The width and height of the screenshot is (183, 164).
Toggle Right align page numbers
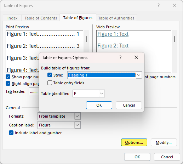point(8,84)
